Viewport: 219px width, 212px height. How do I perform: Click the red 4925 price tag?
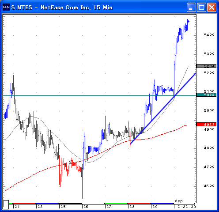[207, 125]
